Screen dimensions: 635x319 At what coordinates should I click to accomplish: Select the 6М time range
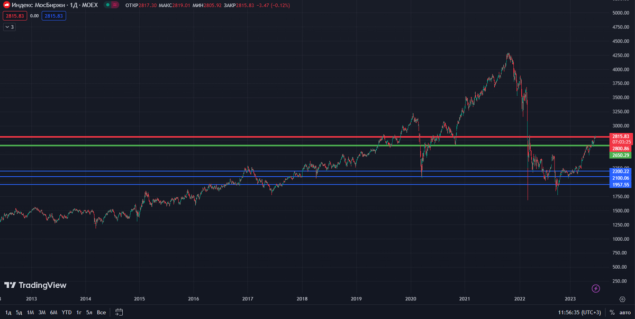click(53, 312)
